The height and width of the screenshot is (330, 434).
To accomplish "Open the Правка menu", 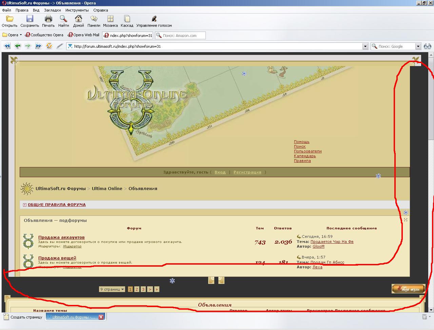I will pyautogui.click(x=22, y=10).
